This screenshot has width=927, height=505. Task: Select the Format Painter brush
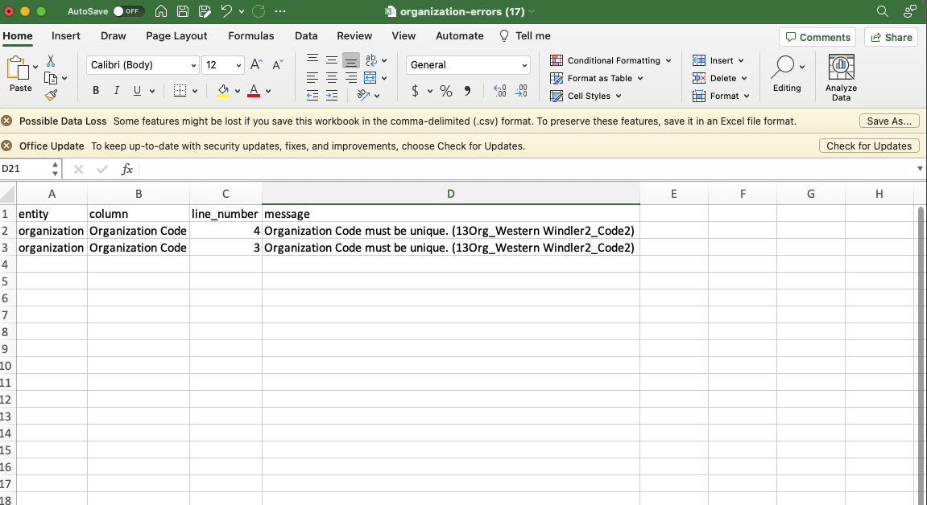coord(51,95)
